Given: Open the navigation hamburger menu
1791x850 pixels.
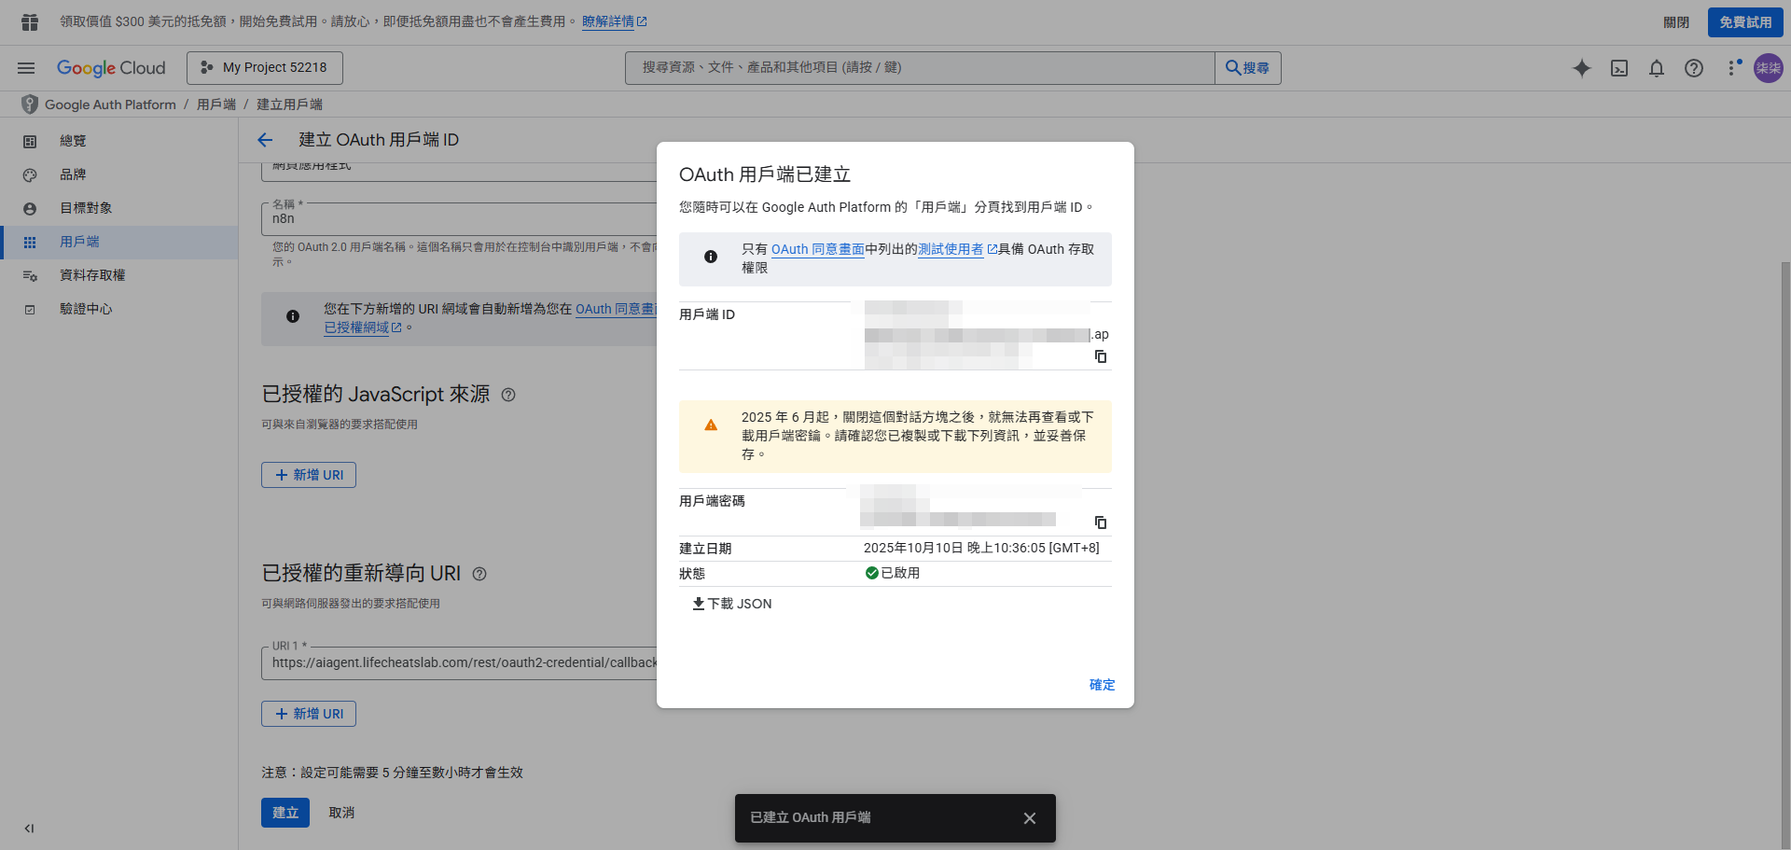Looking at the screenshot, I should pos(26,67).
